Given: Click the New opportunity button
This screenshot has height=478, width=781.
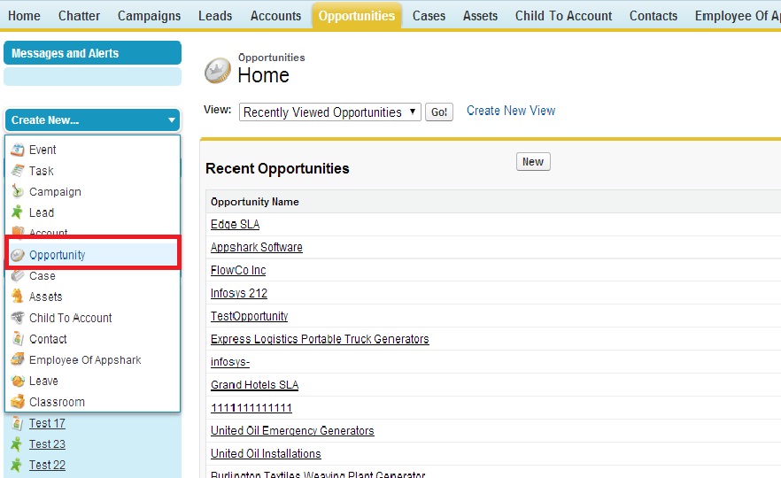Looking at the screenshot, I should click(x=533, y=162).
